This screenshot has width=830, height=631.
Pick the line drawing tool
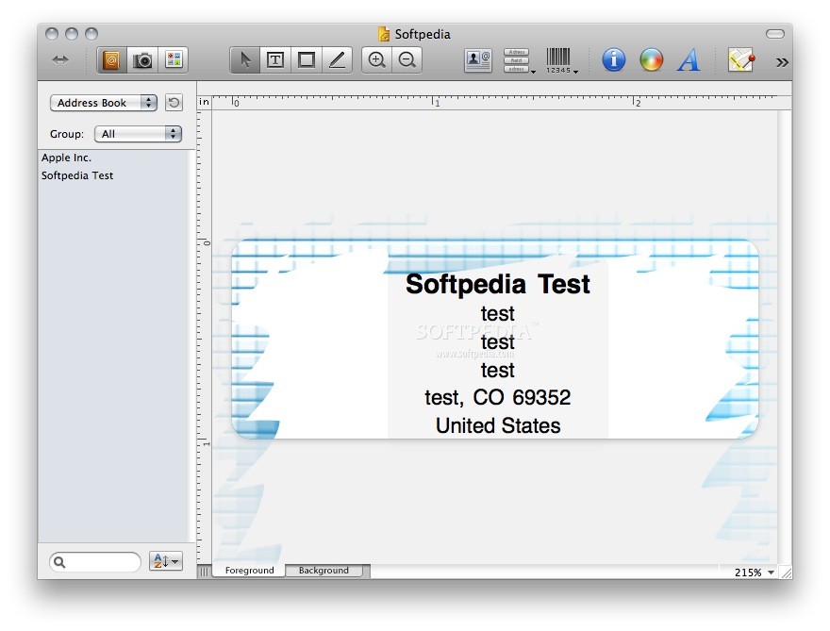point(337,59)
